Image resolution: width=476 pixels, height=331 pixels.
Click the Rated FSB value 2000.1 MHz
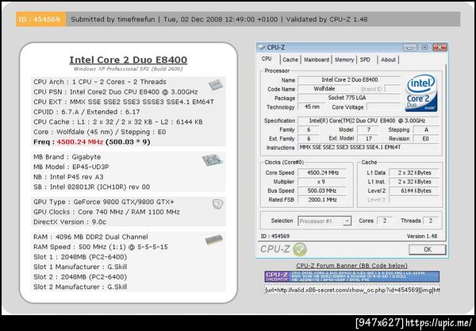322,199
